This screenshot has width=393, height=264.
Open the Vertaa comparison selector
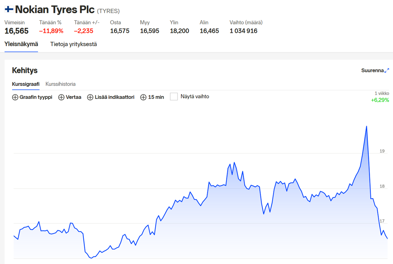tap(70, 97)
